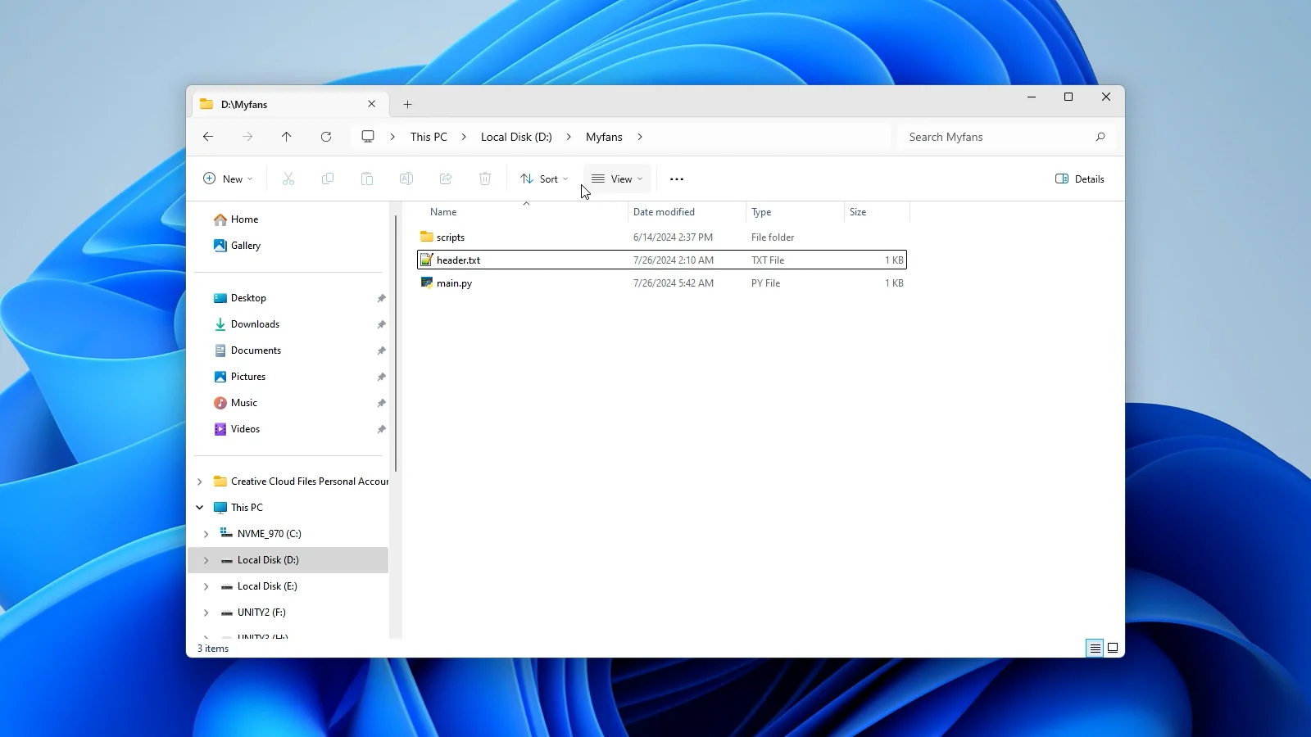This screenshot has width=1311, height=737.
Task: Unpin Pictures from the sidebar
Action: coord(381,377)
